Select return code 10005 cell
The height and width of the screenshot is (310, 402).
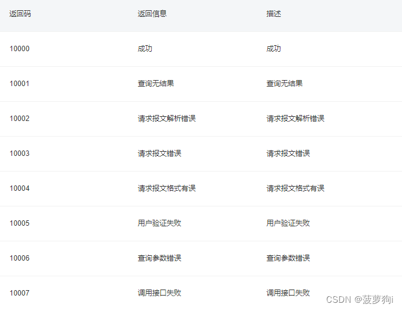(x=19, y=223)
